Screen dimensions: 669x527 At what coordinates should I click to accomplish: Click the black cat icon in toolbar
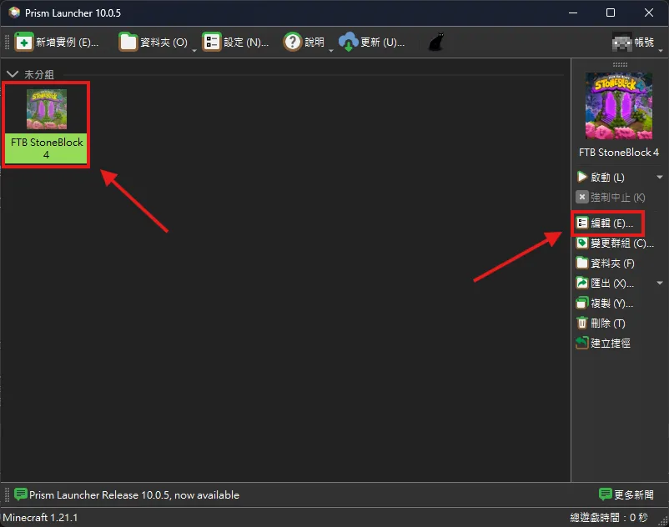click(x=435, y=42)
